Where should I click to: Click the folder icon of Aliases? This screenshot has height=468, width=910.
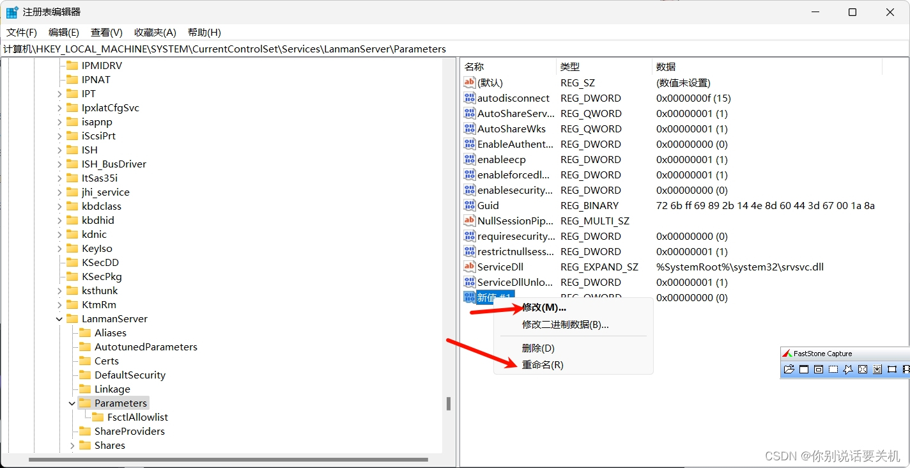pyautogui.click(x=85, y=332)
